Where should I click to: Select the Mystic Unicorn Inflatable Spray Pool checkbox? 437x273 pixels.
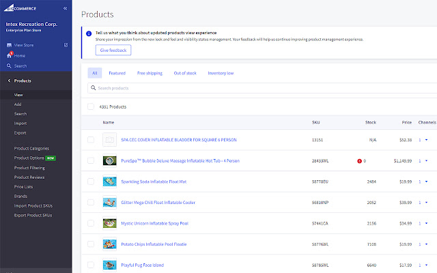[x=91, y=223]
